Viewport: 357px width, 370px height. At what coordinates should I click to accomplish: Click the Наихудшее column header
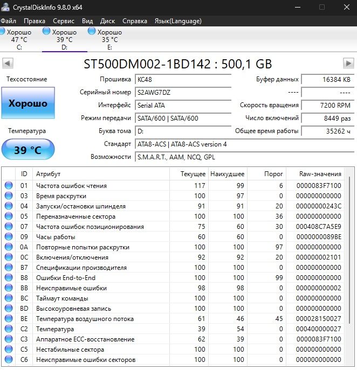(228, 174)
